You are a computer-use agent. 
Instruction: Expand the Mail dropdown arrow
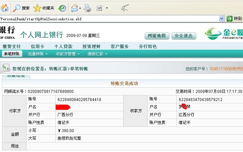[80, 8]
